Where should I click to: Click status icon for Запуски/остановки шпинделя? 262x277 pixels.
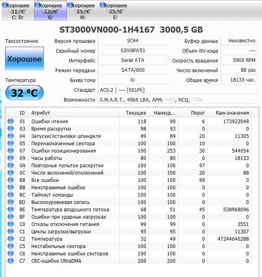[x=11, y=136]
